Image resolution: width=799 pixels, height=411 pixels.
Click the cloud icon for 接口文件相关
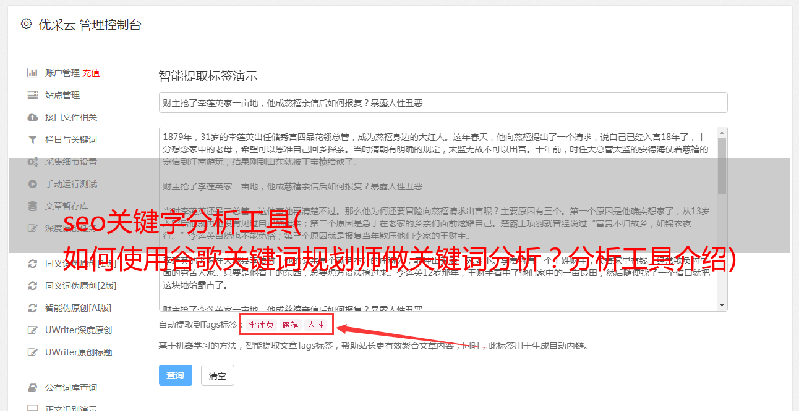point(33,117)
